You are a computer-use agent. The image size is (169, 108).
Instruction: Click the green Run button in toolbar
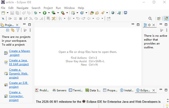click(x=44, y=13)
